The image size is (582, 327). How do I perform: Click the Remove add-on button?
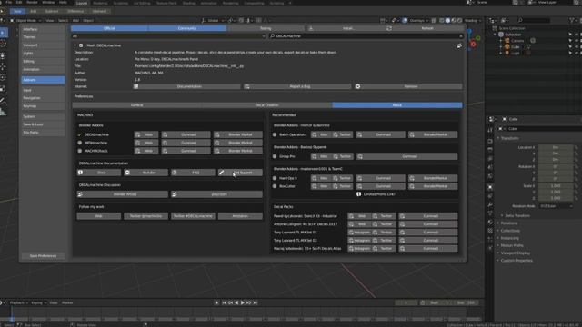[408, 86]
